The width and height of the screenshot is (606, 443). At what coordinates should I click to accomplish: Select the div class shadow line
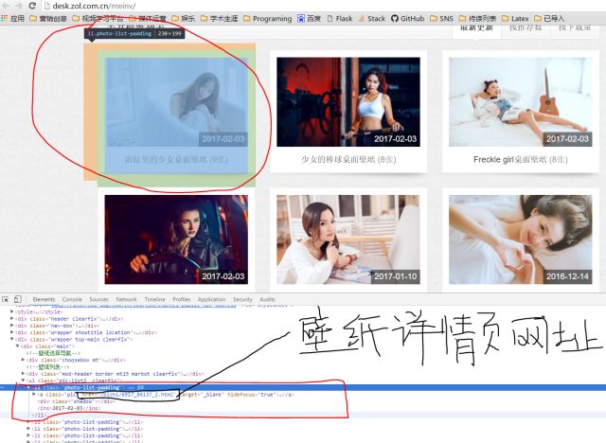pos(77,401)
